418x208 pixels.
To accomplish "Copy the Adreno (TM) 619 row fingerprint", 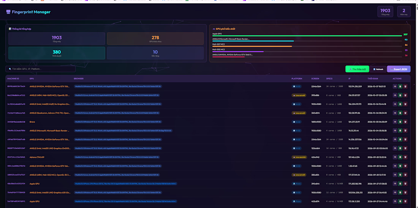I will coord(400,157).
